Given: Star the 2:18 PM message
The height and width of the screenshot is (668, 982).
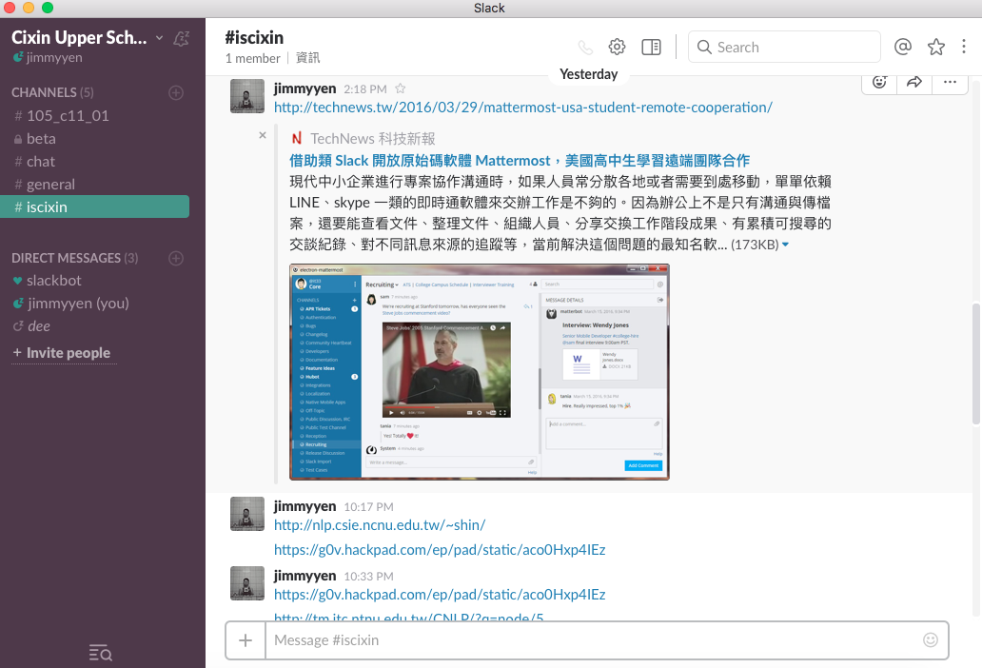Looking at the screenshot, I should [x=401, y=88].
